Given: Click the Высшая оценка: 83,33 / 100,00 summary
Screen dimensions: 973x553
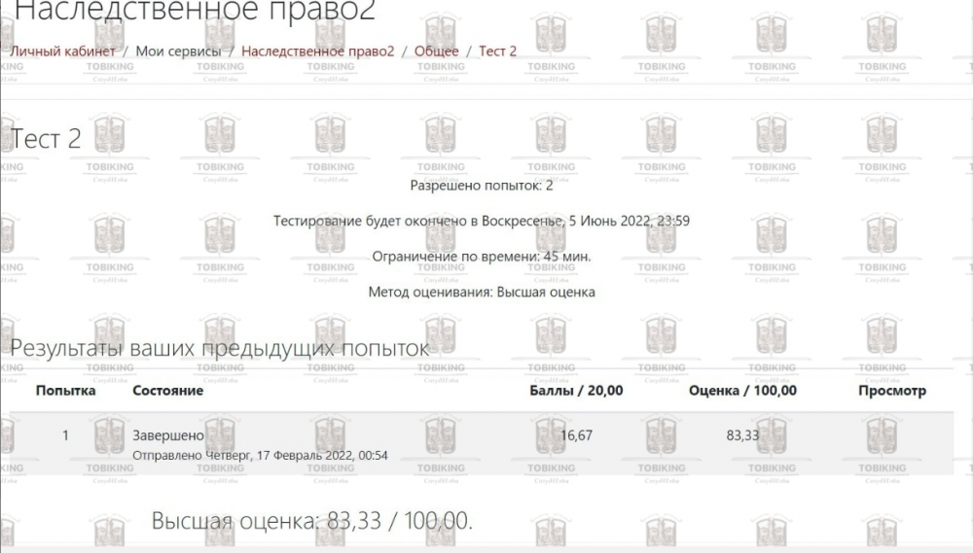Looking at the screenshot, I should pos(312,521).
